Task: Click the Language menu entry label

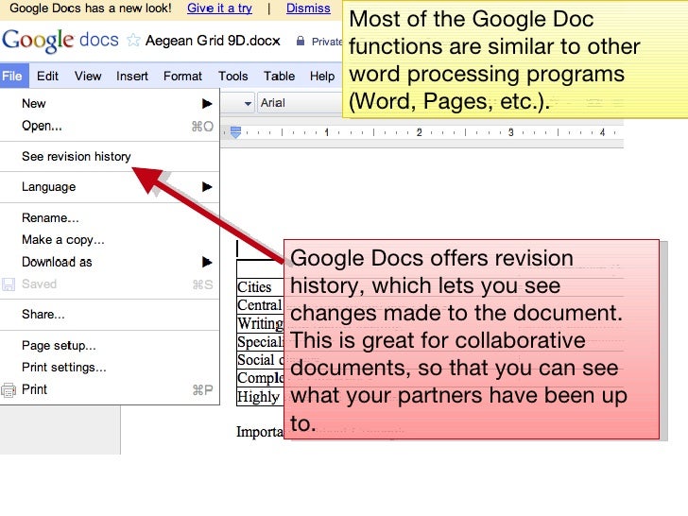Action: pyautogui.click(x=49, y=187)
